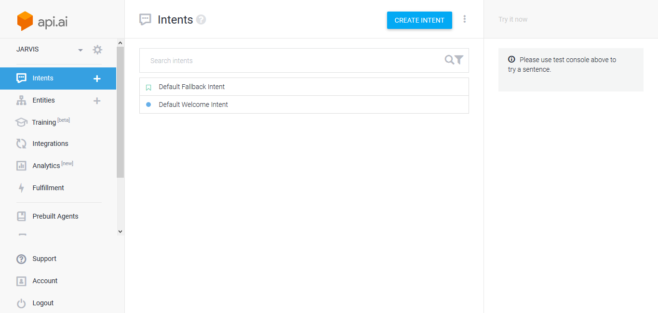This screenshot has width=658, height=313.
Task: Click the plus icon next to Intents
Action: [97, 78]
